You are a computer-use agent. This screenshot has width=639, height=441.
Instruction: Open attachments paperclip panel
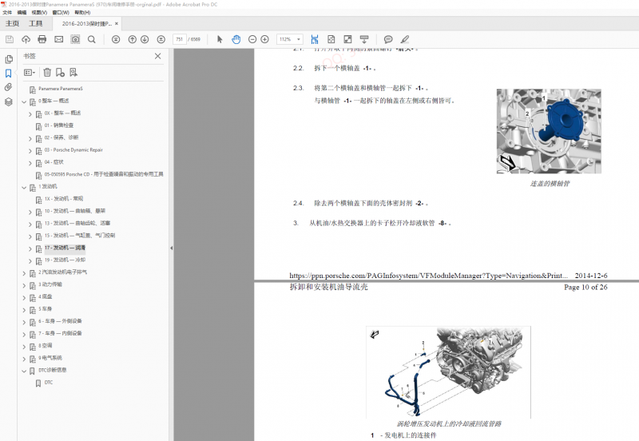(9, 87)
